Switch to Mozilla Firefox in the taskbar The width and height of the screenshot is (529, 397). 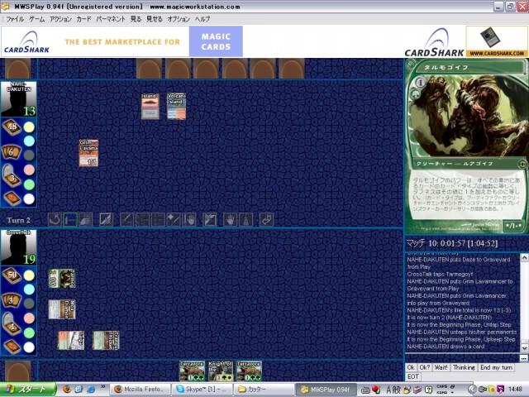point(140,390)
